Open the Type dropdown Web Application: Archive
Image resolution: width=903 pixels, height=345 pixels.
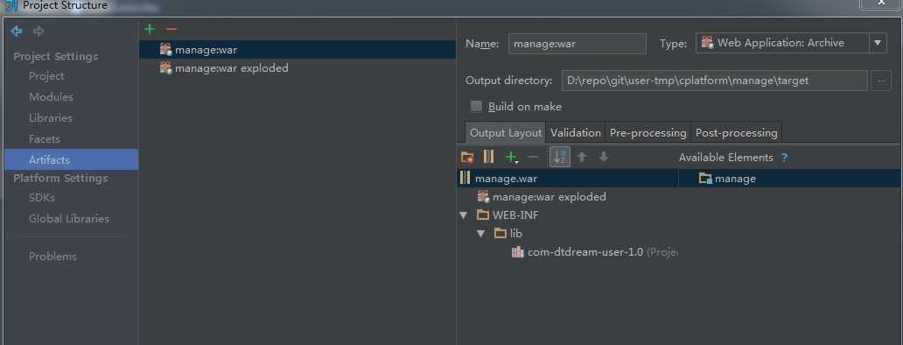coord(791,43)
